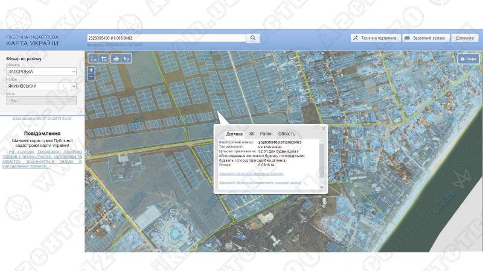Click the popup scrollbar down arrow
The height and width of the screenshot is (271, 483).
pos(322,187)
